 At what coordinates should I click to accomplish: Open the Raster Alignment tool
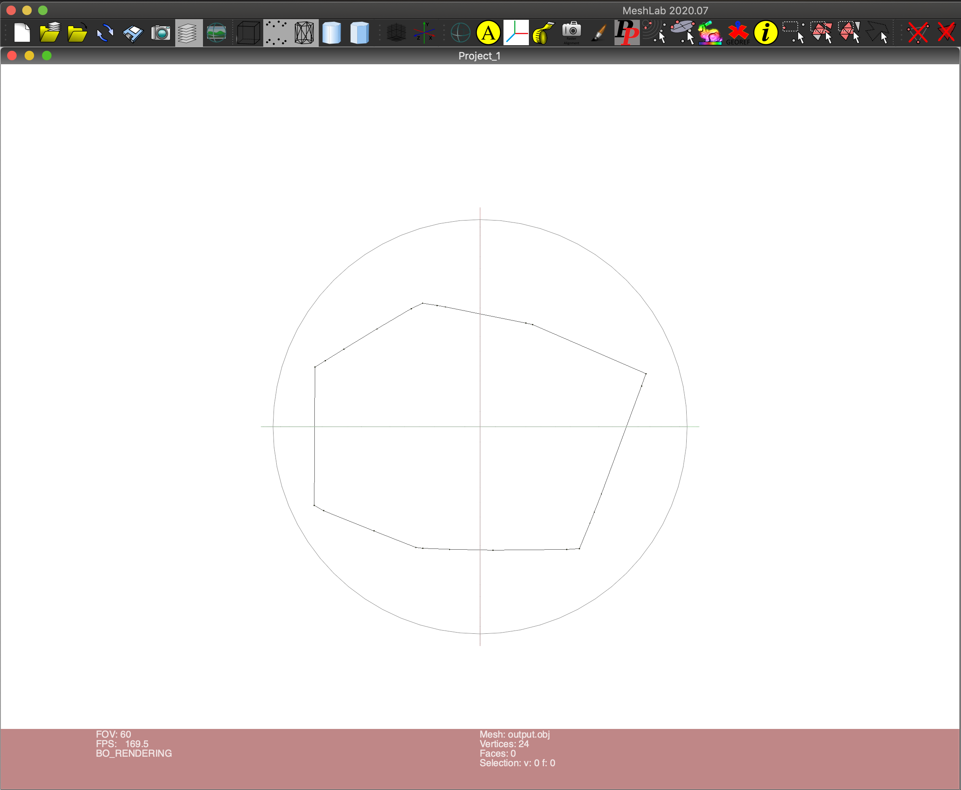click(571, 33)
